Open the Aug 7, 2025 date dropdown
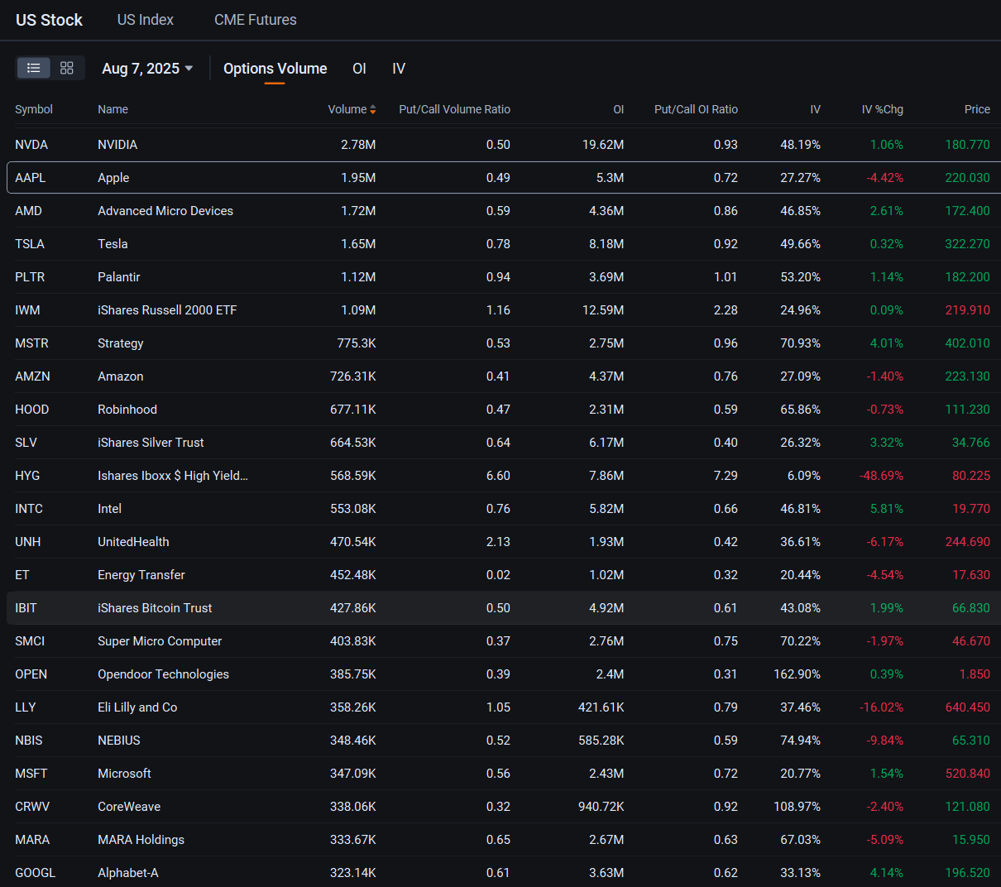 click(x=147, y=69)
